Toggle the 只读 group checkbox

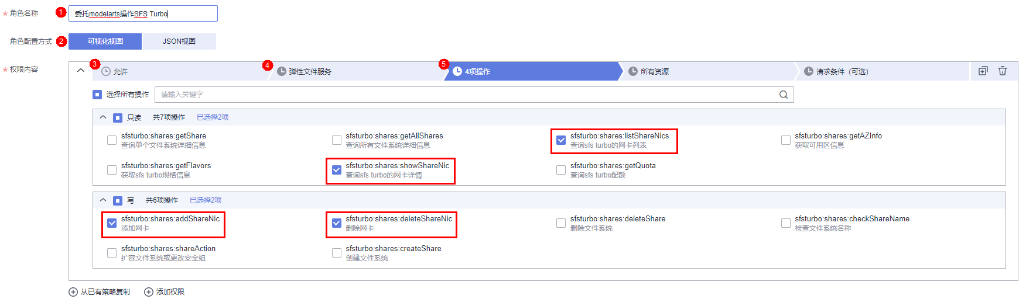pyautogui.click(x=118, y=118)
